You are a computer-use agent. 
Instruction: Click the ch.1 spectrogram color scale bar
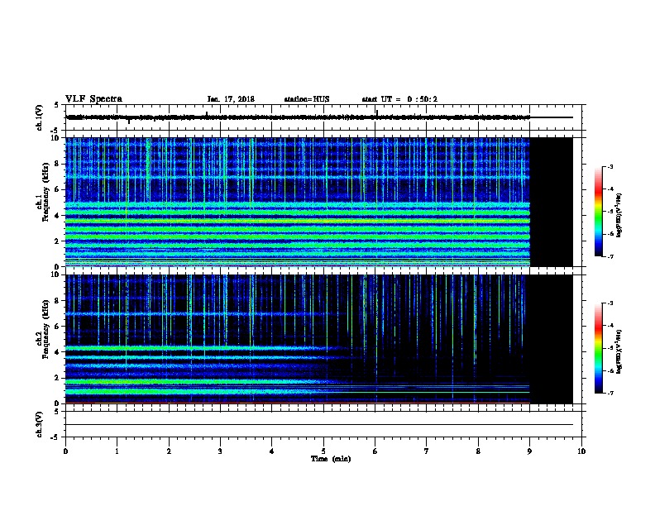pyautogui.click(x=598, y=212)
